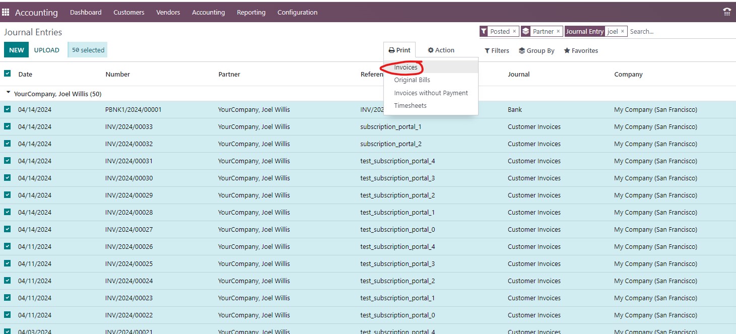Sort by the Date column header
Viewport: 736px width, 334px height.
click(25, 74)
